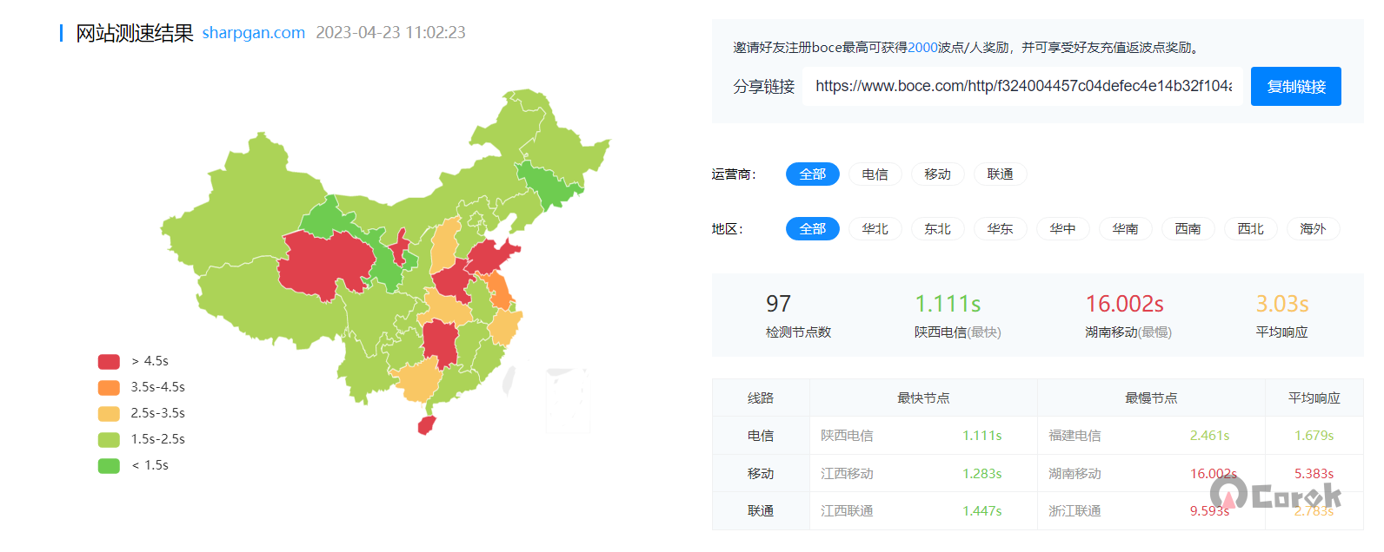Open the sharpgan.com link in title
Image resolution: width=1384 pixels, height=552 pixels.
(x=253, y=33)
